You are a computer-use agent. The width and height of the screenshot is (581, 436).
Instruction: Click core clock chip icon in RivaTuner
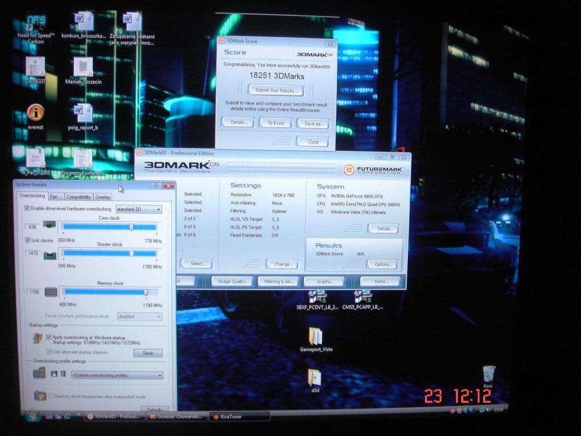click(x=49, y=225)
